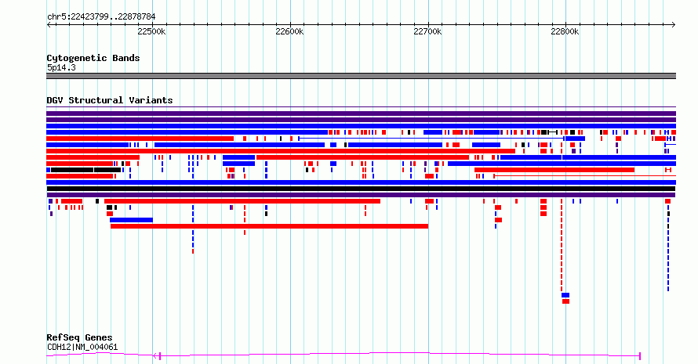The image size is (698, 364).
Task: Select the gray 5p14.3 cytogenetic band bar
Action: pyautogui.click(x=361, y=76)
